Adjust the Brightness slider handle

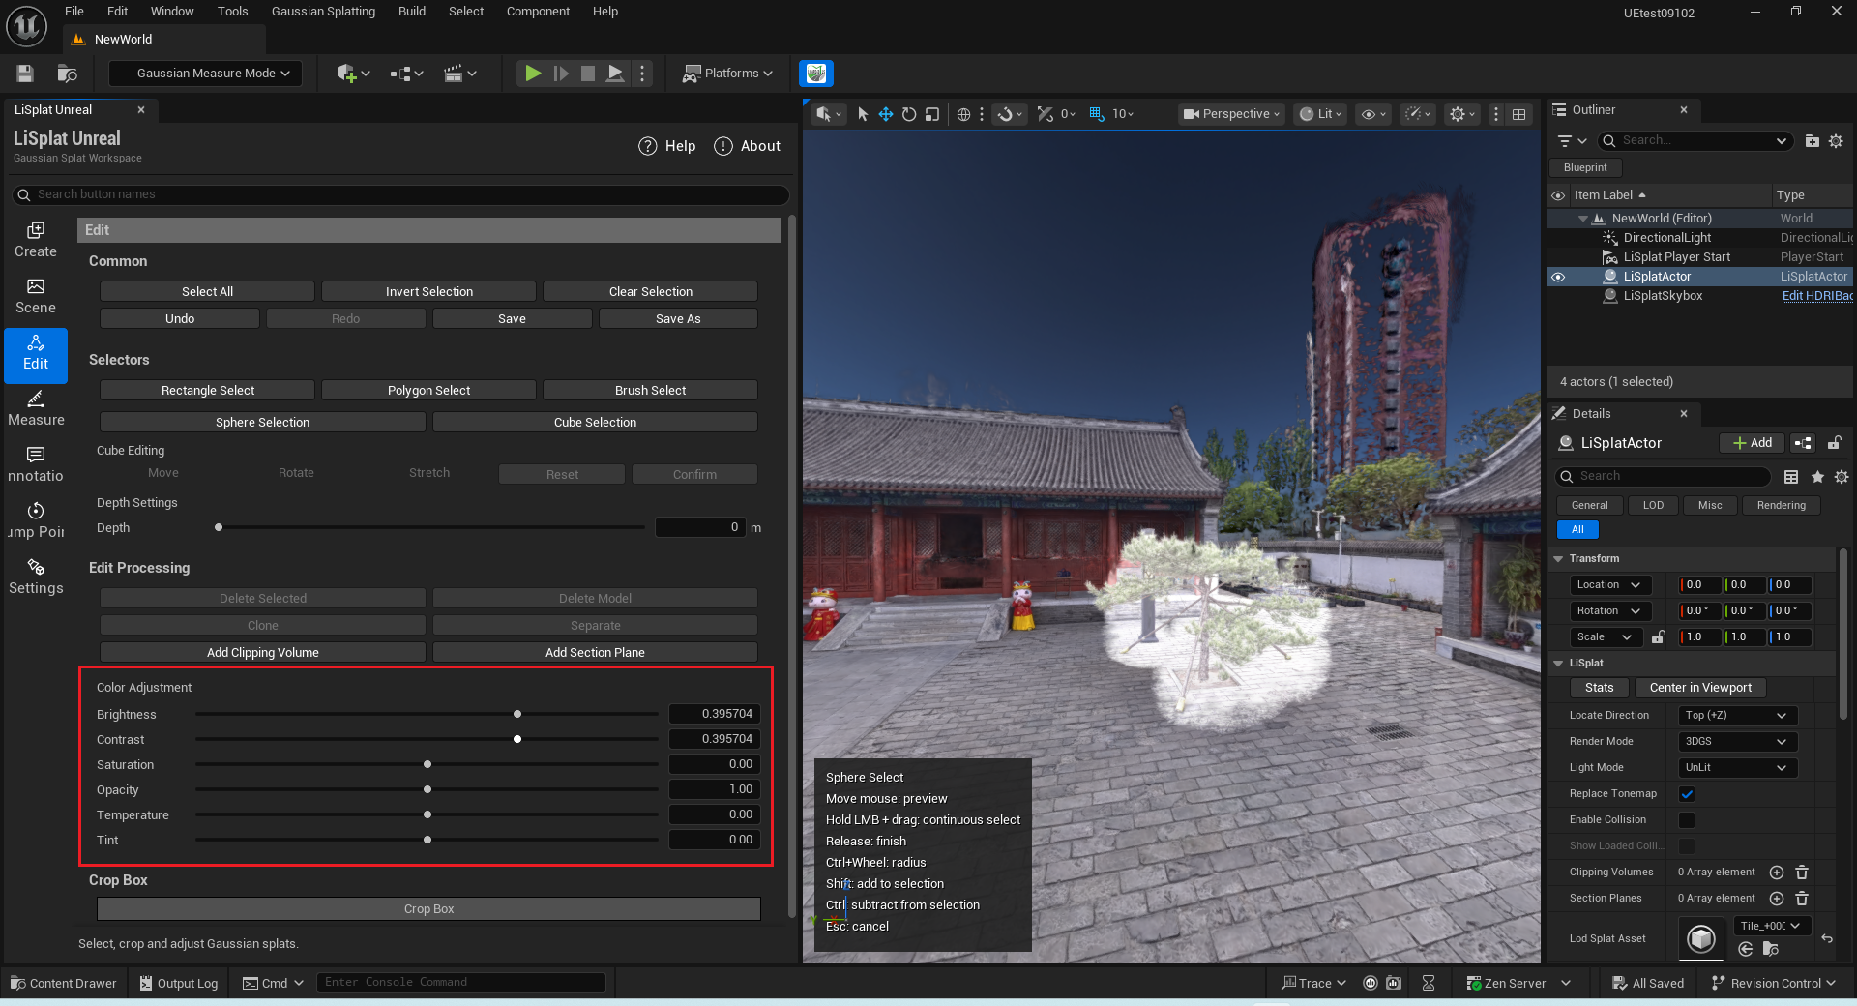point(517,715)
